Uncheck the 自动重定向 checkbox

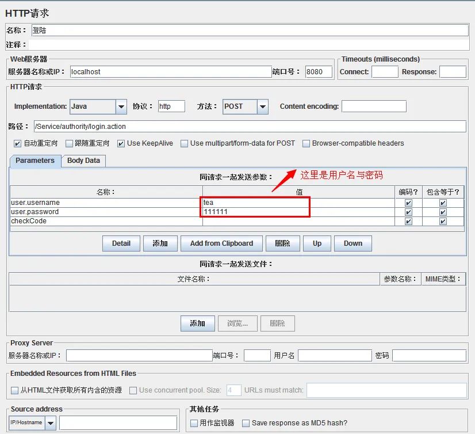point(16,143)
